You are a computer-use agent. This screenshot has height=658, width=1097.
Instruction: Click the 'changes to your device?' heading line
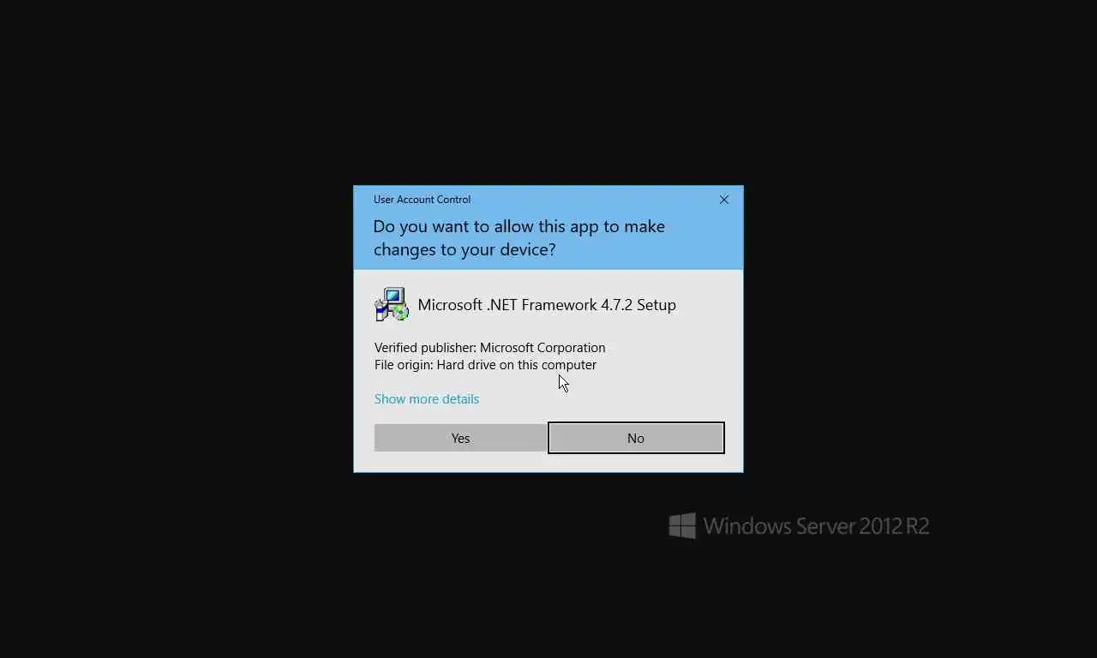[465, 249]
